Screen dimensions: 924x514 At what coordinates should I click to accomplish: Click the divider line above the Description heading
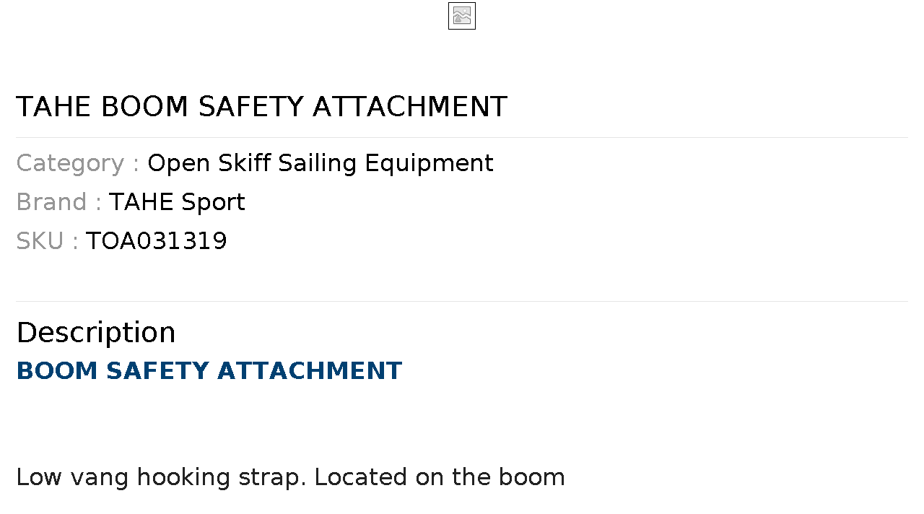click(462, 301)
